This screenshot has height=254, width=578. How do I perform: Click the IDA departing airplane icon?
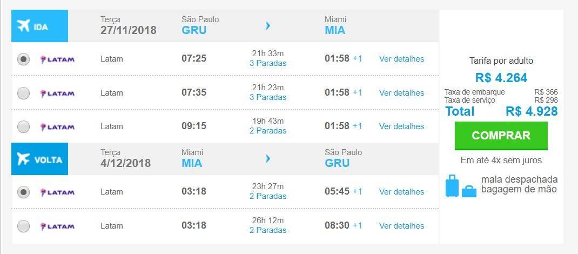click(x=24, y=26)
